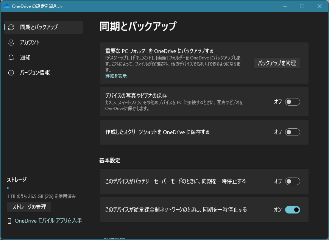Open the アカウント section
The height and width of the screenshot is (240, 329).
point(44,42)
